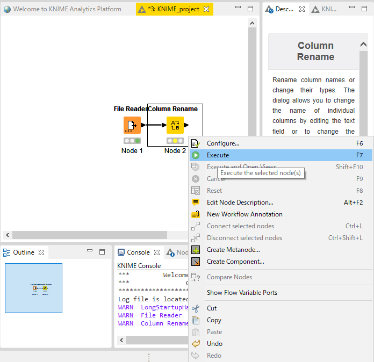Click the WARN Column Rename console line
This screenshot has width=374, height=362.
(x=153, y=323)
